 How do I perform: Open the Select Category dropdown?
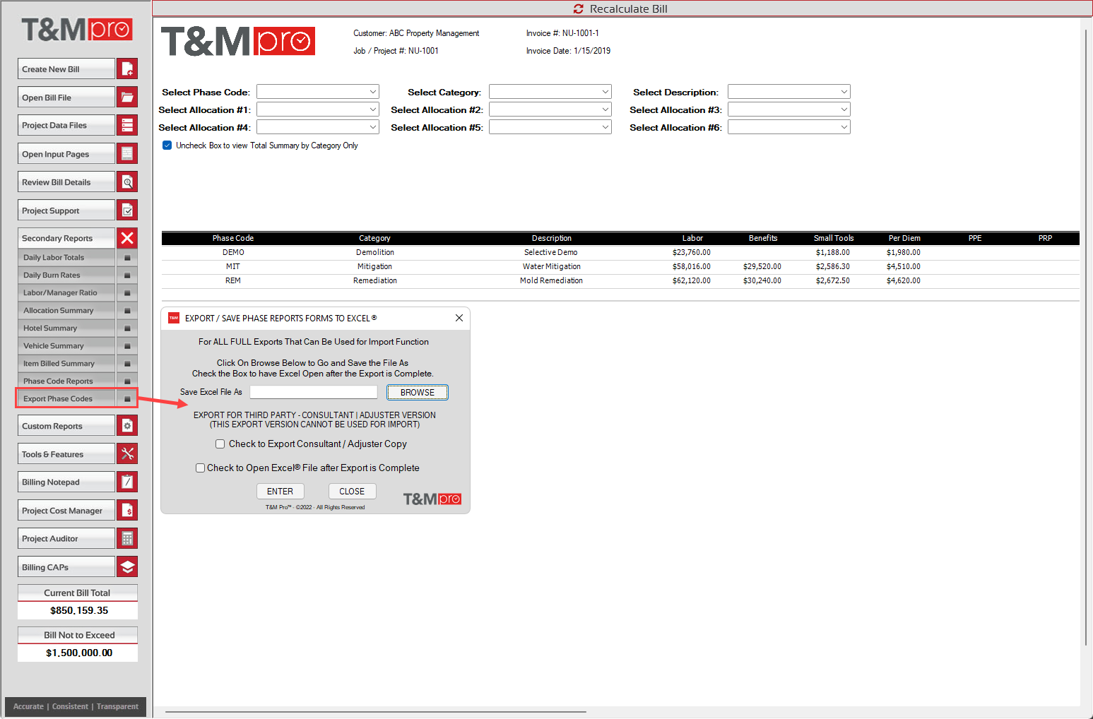point(550,92)
